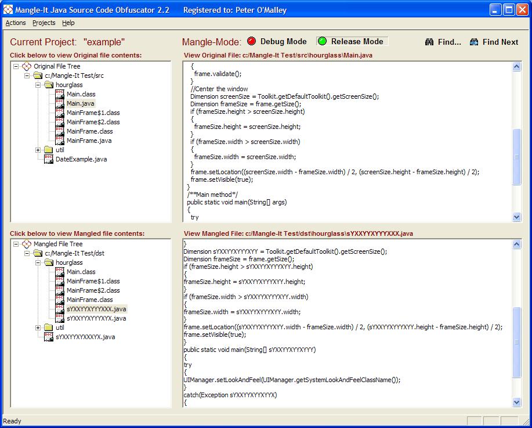Screen dimensions: 532x428
Task: Click the Original File Tree root icon
Action: (x=27, y=66)
